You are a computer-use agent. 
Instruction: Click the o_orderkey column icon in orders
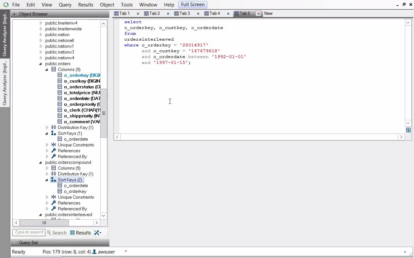60,75
